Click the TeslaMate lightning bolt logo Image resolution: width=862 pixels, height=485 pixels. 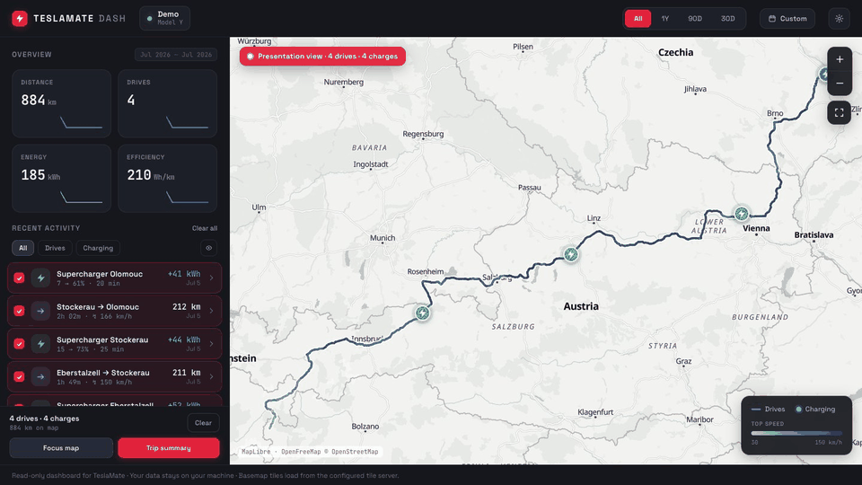[20, 18]
